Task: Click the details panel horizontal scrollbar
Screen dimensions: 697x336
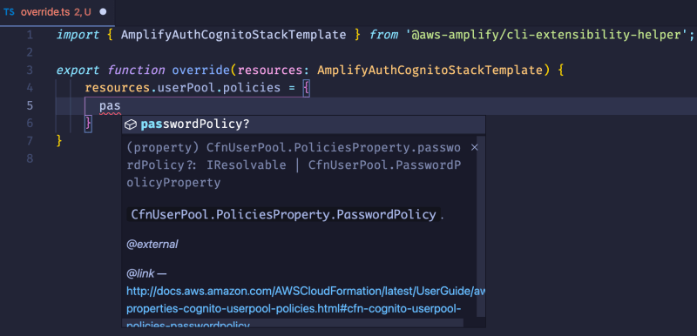Action: pos(293,323)
